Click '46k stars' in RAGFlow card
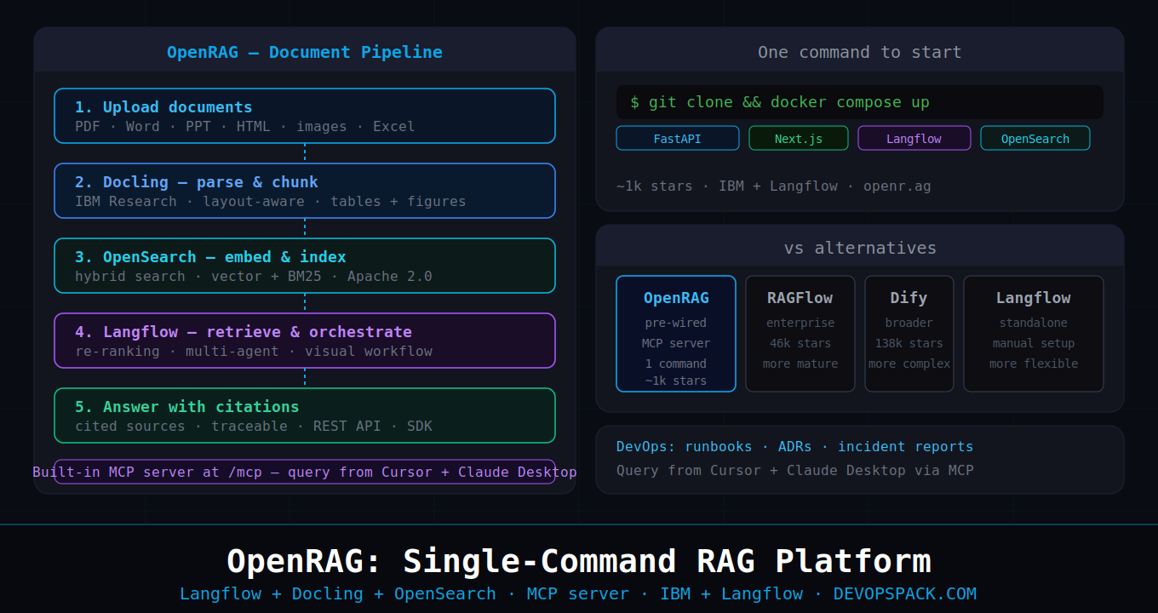This screenshot has height=613, width=1158. click(x=800, y=343)
